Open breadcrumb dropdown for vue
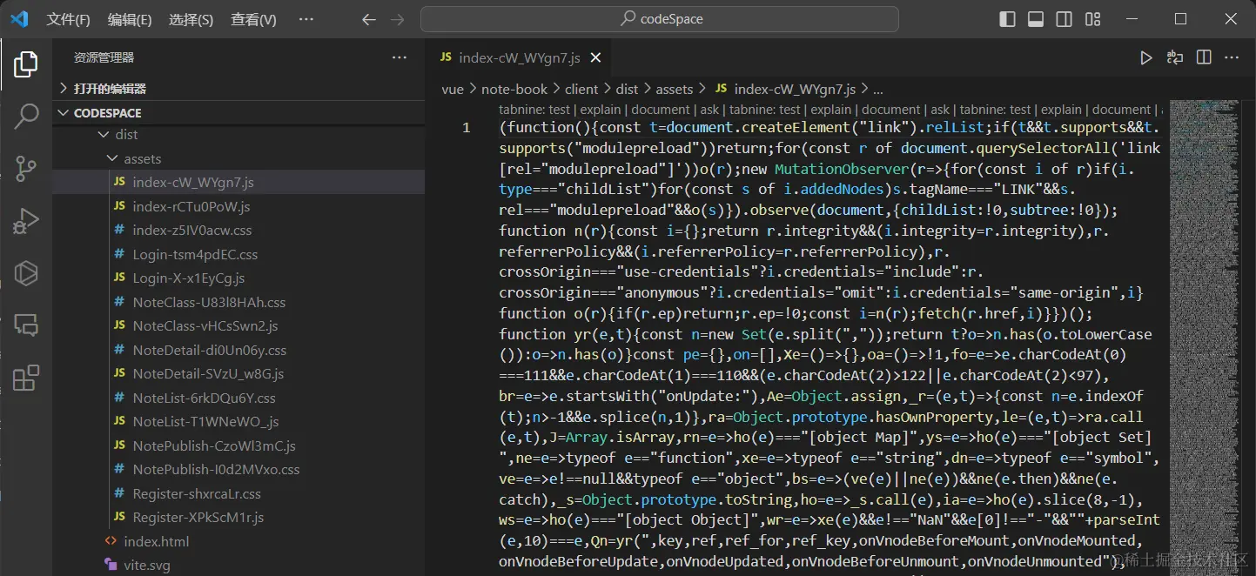 click(453, 89)
